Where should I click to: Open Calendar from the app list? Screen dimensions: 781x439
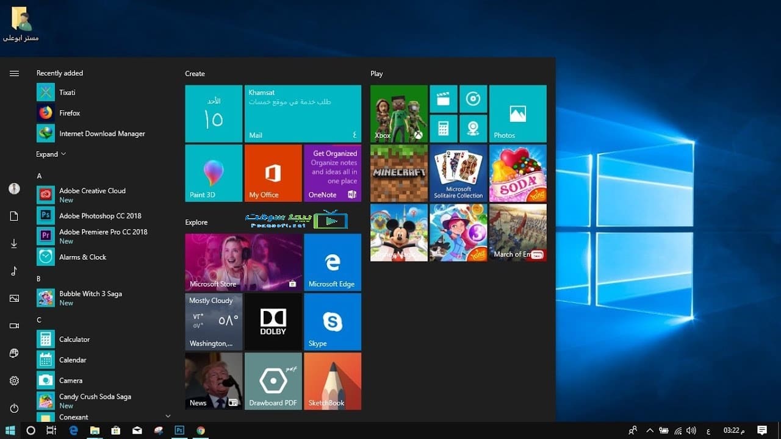[101, 360]
